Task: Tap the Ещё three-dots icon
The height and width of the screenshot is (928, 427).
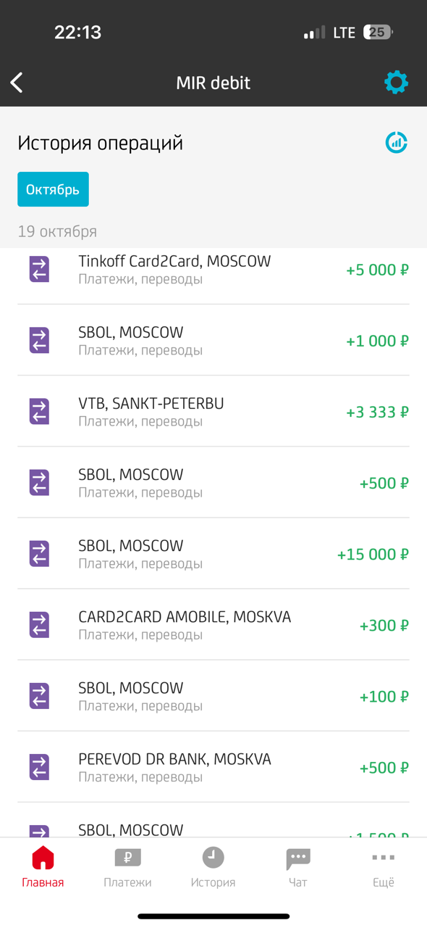Action: coord(383,857)
